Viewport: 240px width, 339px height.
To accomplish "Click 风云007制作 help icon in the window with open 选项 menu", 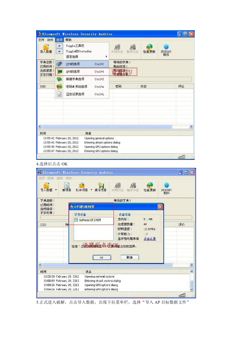I will 166,47.
